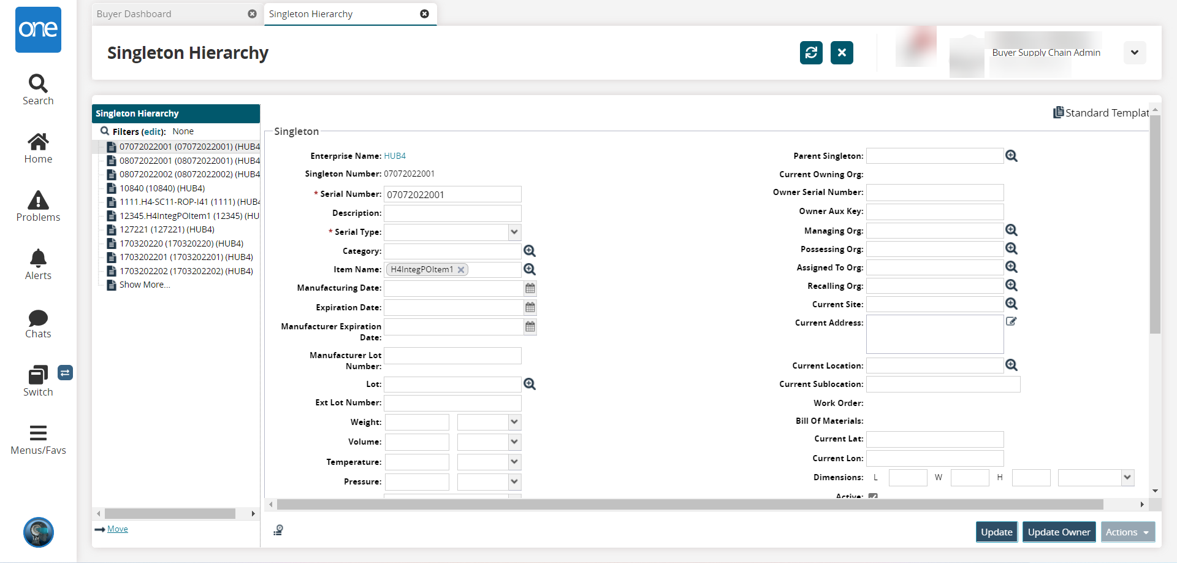Image resolution: width=1177 pixels, height=563 pixels.
Task: Click the Parent Singleton lookup icon
Action: pos(1011,156)
